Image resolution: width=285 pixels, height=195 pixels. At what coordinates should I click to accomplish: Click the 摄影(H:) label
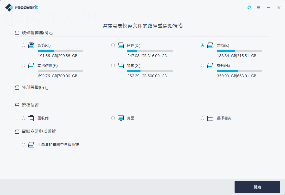223,66
